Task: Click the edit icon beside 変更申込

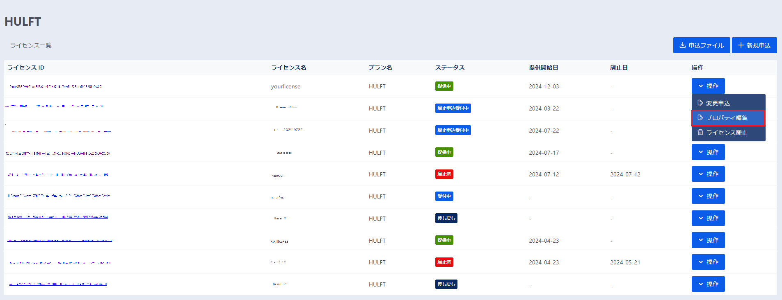Action: point(700,103)
